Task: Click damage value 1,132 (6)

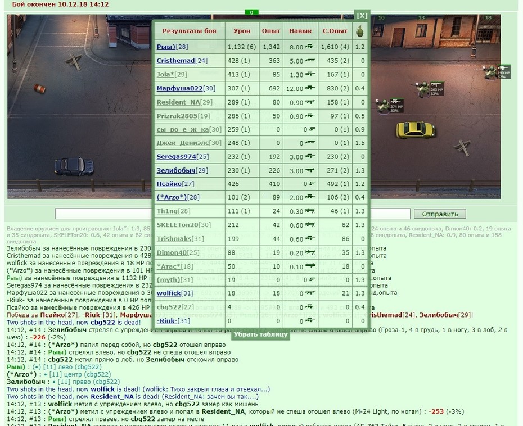Action: [x=242, y=47]
